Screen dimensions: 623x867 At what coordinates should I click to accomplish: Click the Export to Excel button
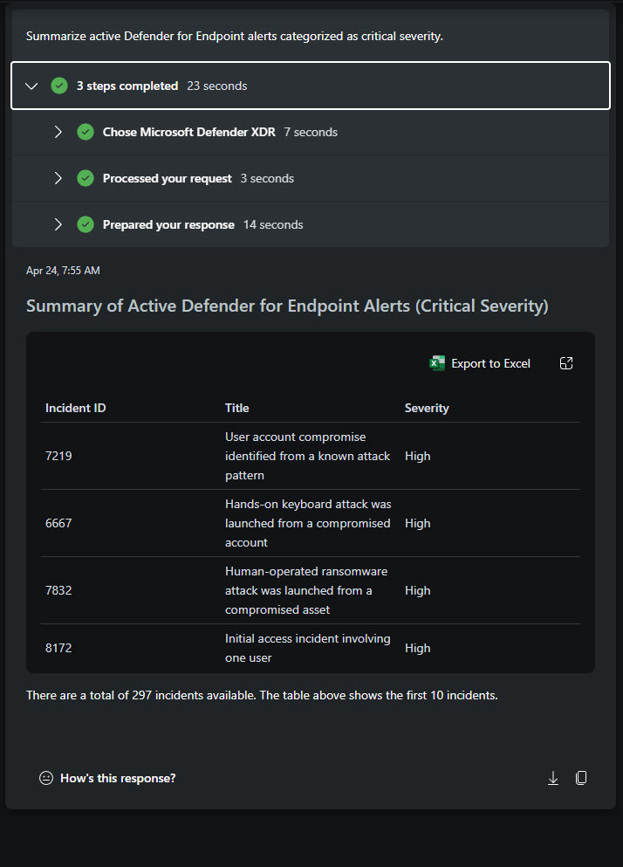[490, 363]
